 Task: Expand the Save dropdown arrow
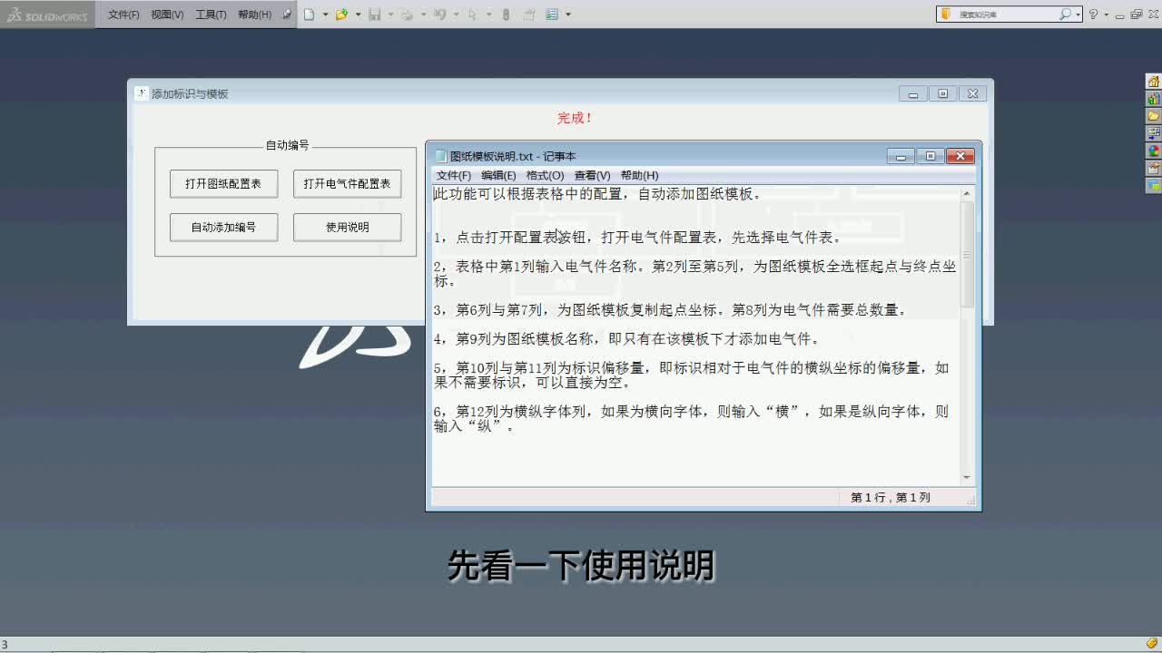pyautogui.click(x=390, y=15)
